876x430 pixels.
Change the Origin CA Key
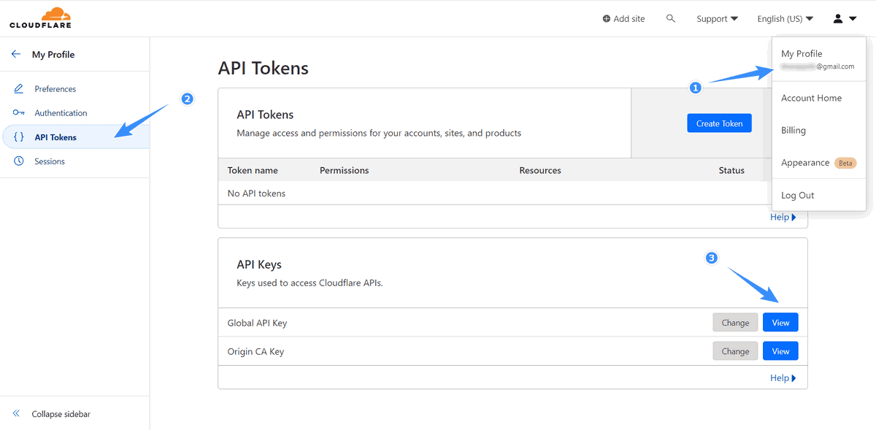735,351
